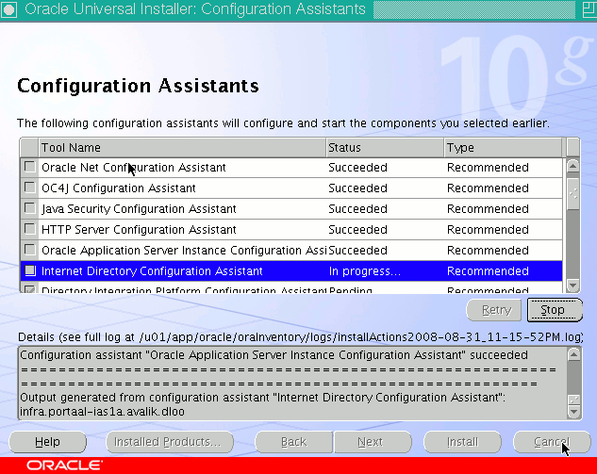597x474 pixels.
Task: Select the OC4J Configuration Assistant row
Action: pyautogui.click(x=291, y=188)
